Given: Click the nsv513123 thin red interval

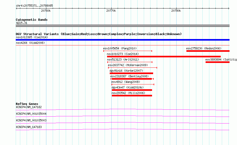Looking at the screenshot, I should click(x=130, y=62).
